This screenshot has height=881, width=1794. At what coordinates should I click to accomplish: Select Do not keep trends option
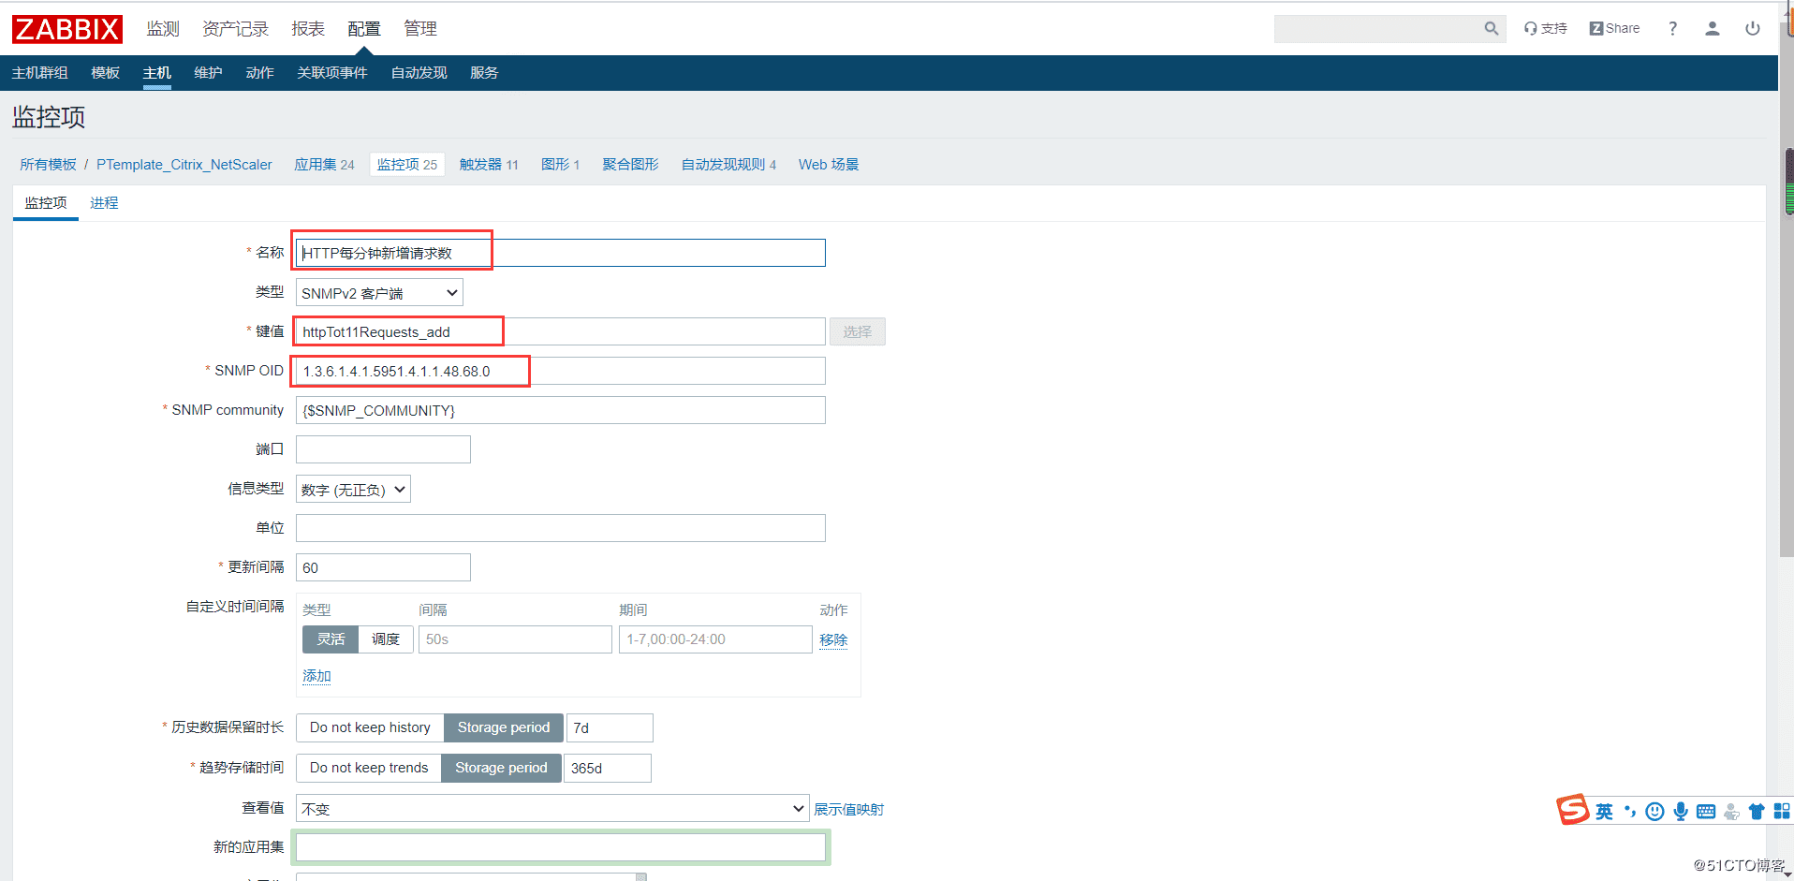coord(369,768)
